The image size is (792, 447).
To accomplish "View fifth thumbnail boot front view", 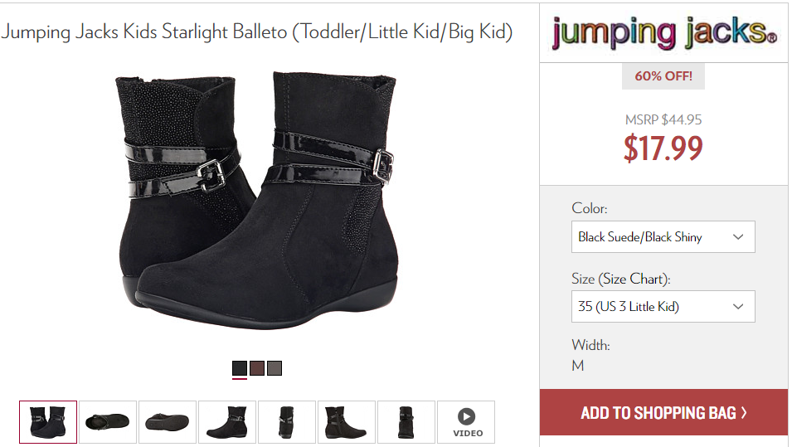I will (x=287, y=422).
